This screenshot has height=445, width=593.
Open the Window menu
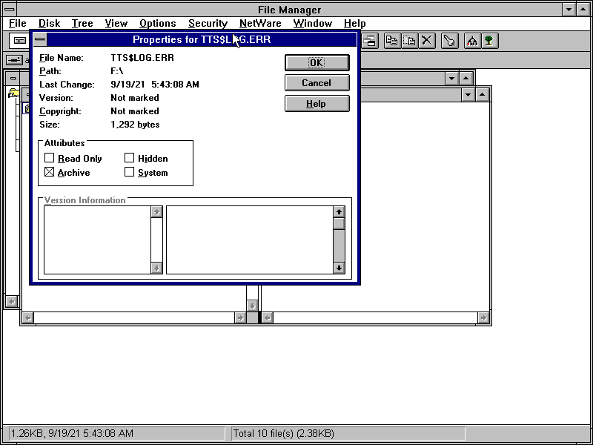click(312, 23)
